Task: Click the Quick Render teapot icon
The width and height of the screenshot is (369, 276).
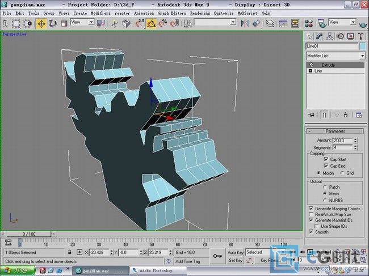Action: pyautogui.click(x=363, y=24)
